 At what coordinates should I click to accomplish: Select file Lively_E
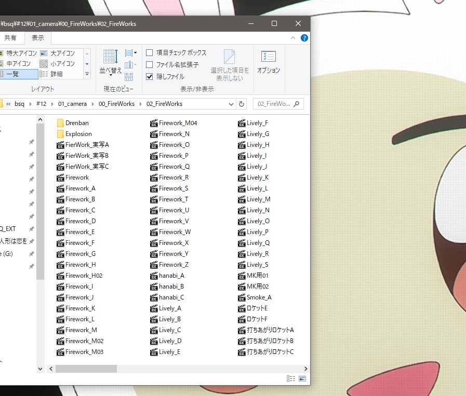pos(166,352)
